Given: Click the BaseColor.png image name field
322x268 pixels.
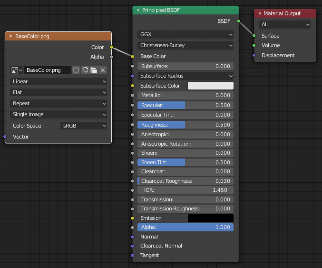Looking at the screenshot, I should pos(47,70).
